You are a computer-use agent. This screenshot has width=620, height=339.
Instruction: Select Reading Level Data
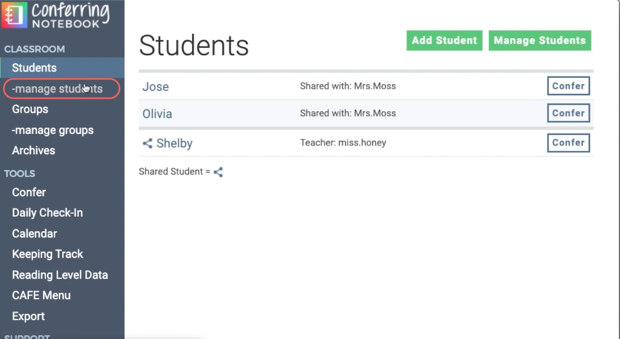pos(60,275)
